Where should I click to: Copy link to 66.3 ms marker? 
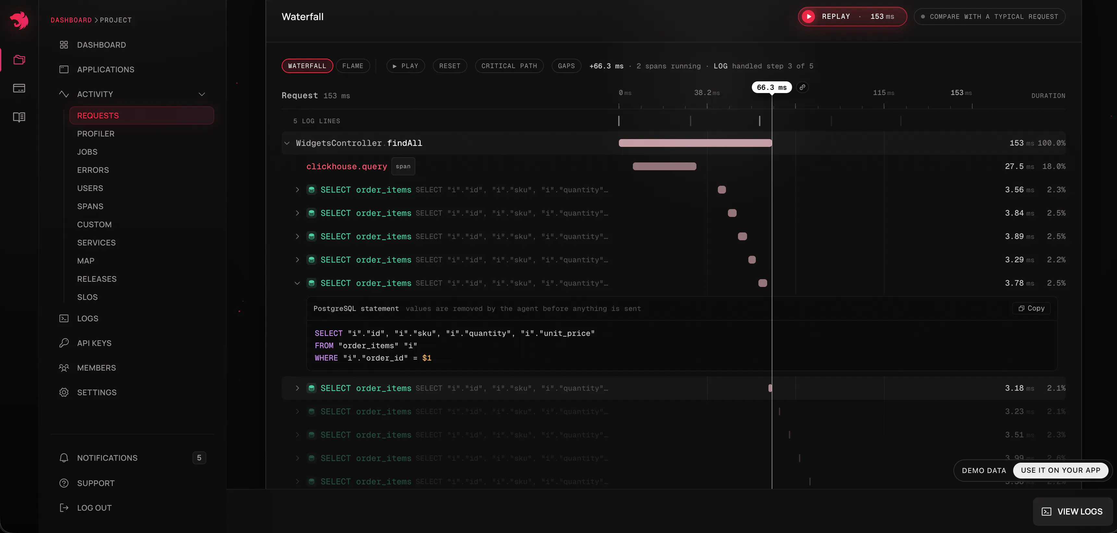pyautogui.click(x=803, y=88)
